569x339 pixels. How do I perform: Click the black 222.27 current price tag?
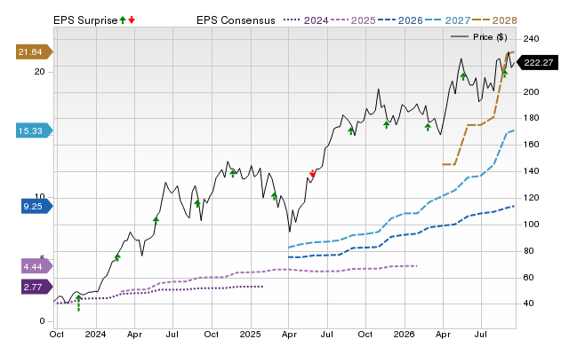coord(537,63)
